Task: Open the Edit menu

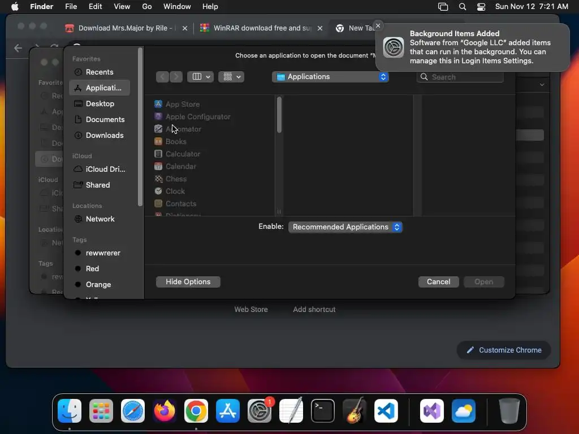Action: (95, 7)
